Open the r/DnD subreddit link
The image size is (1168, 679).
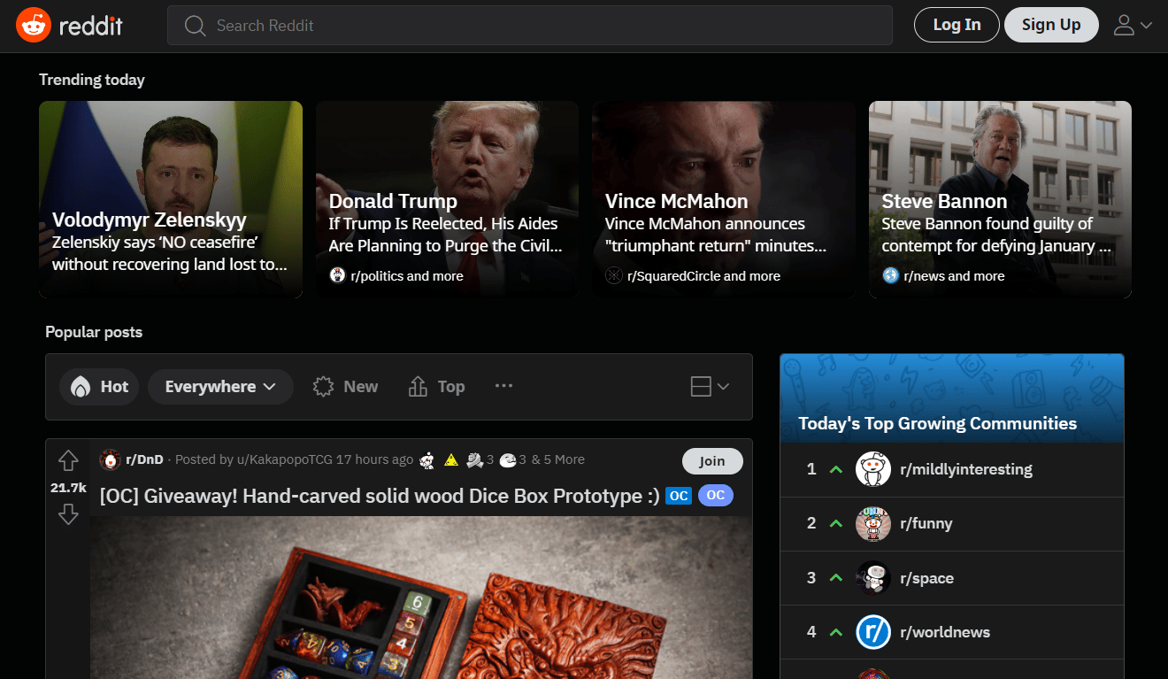tap(144, 459)
